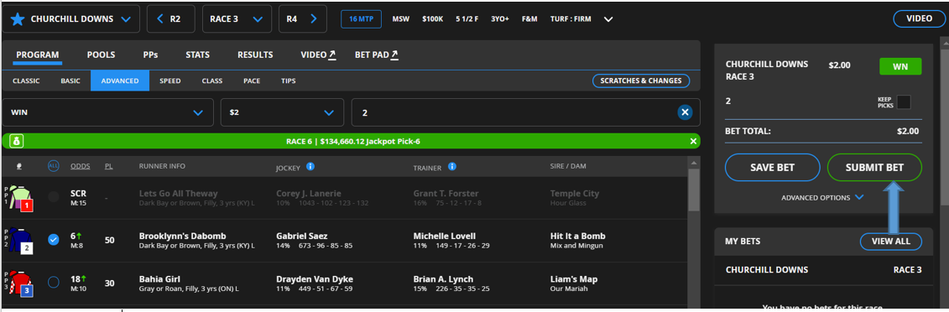949x312 pixels.
Task: Click the SUBMIT BET button
Action: tap(874, 168)
